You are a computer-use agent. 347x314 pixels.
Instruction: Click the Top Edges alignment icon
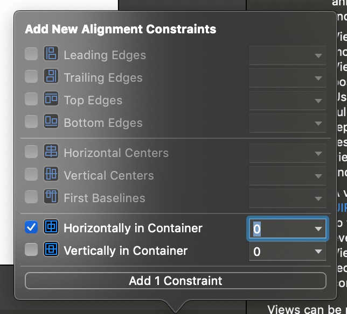pyautogui.click(x=51, y=99)
